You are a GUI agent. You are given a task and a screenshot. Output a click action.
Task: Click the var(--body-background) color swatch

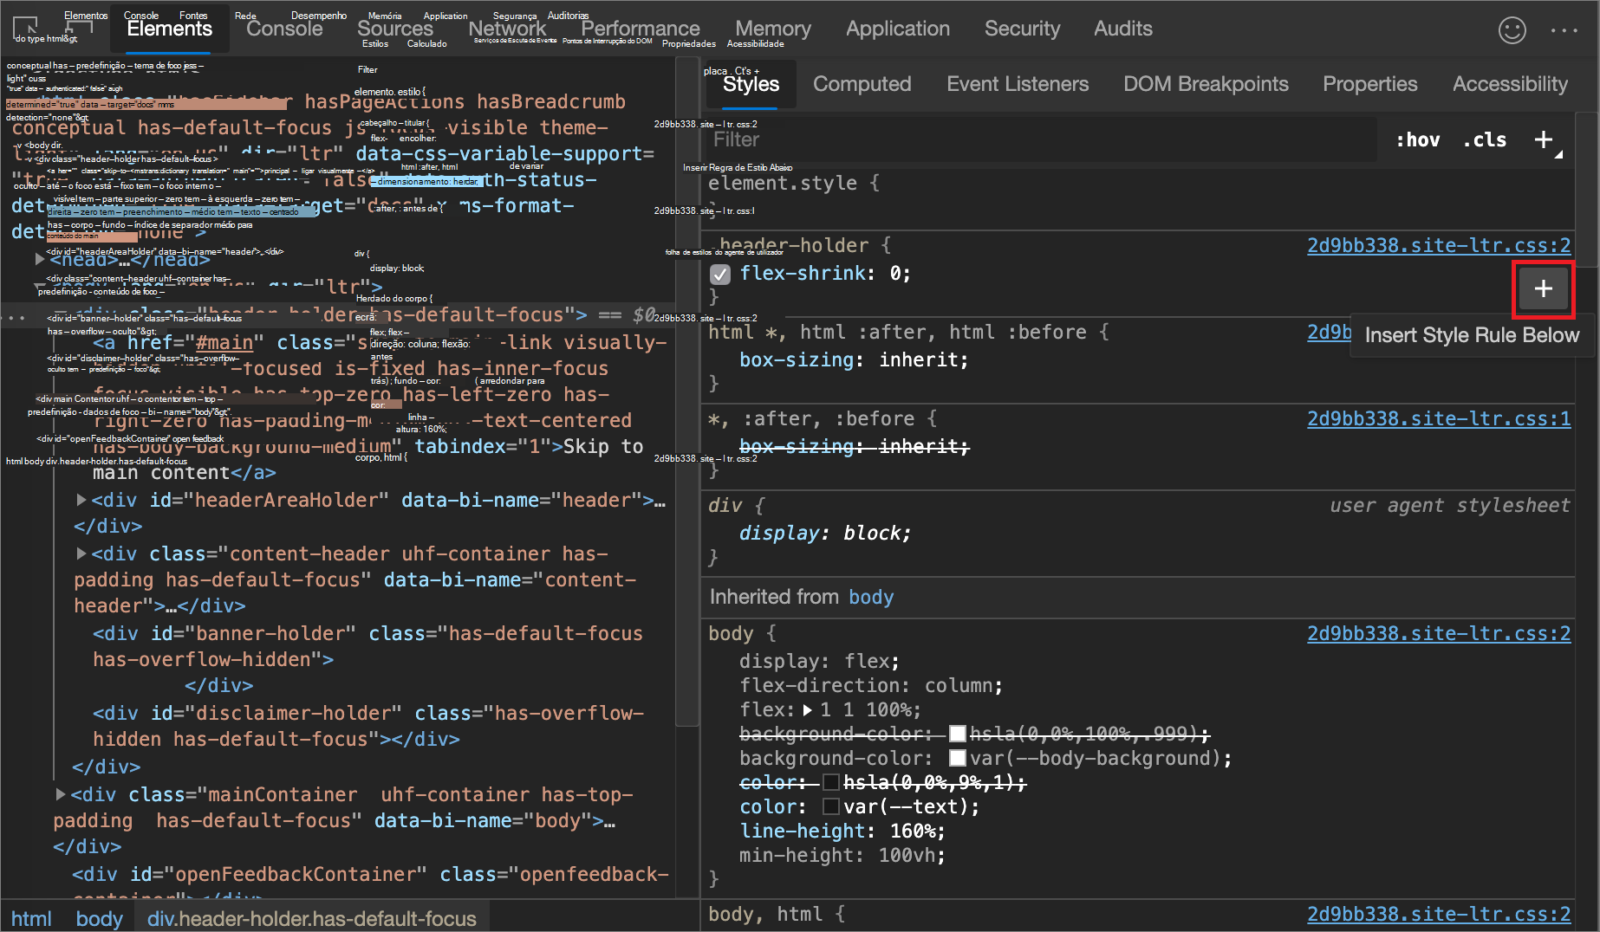click(x=958, y=759)
